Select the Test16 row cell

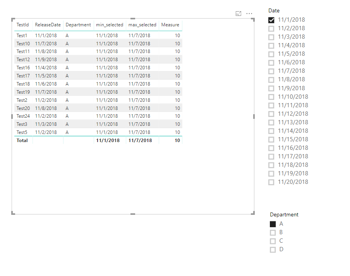pos(23,68)
